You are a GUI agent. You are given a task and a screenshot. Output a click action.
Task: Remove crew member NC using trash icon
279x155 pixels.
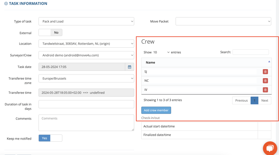pyautogui.click(x=265, y=81)
